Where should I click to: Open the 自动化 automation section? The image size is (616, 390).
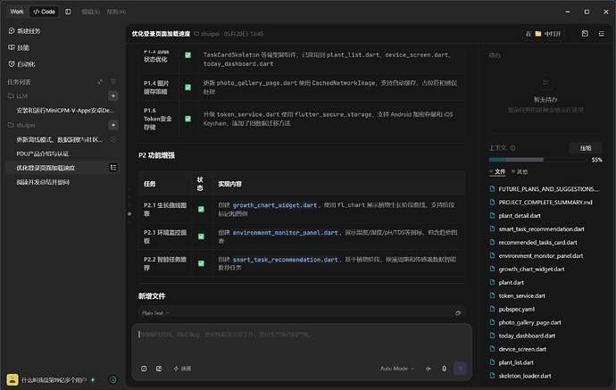21,64
